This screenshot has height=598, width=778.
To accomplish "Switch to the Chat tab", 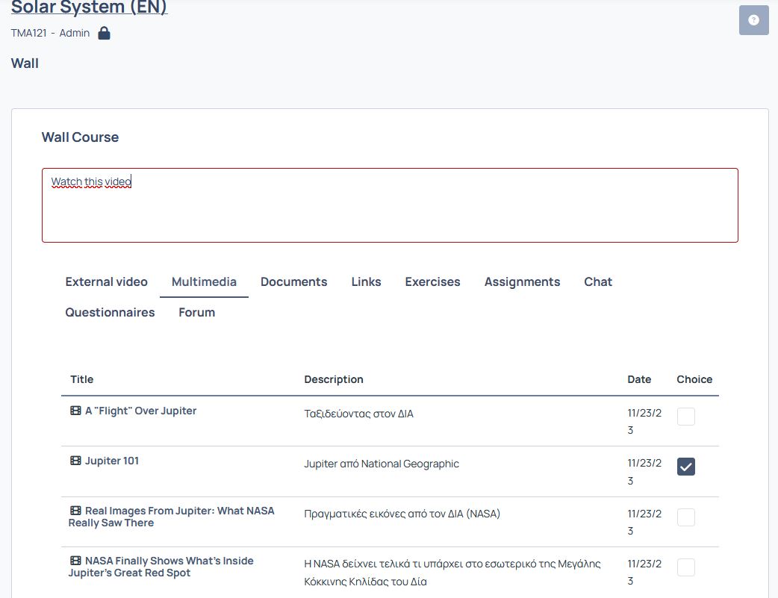I will [598, 282].
